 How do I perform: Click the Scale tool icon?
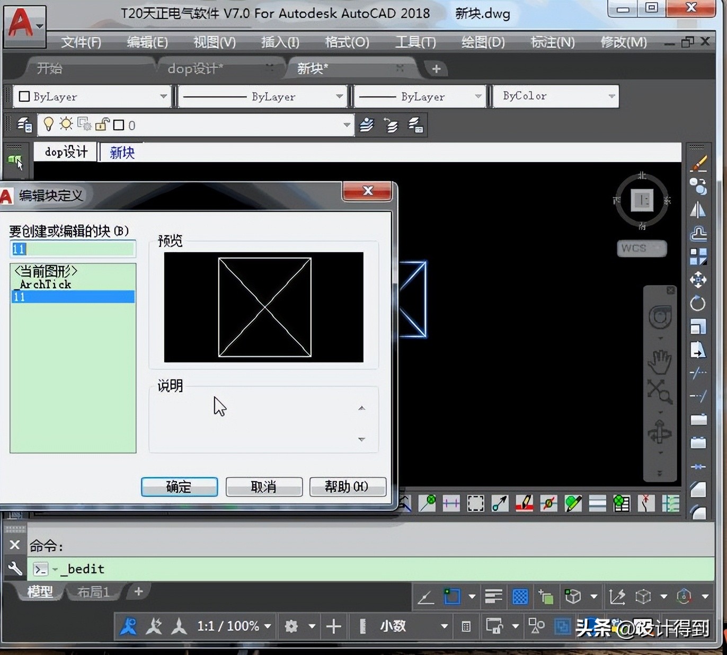click(x=698, y=326)
